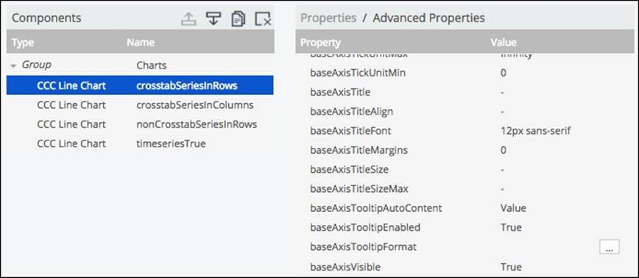Click the baseAxisTooltipEnabled property name
Screen dimensions: 639x278
[x=365, y=227]
